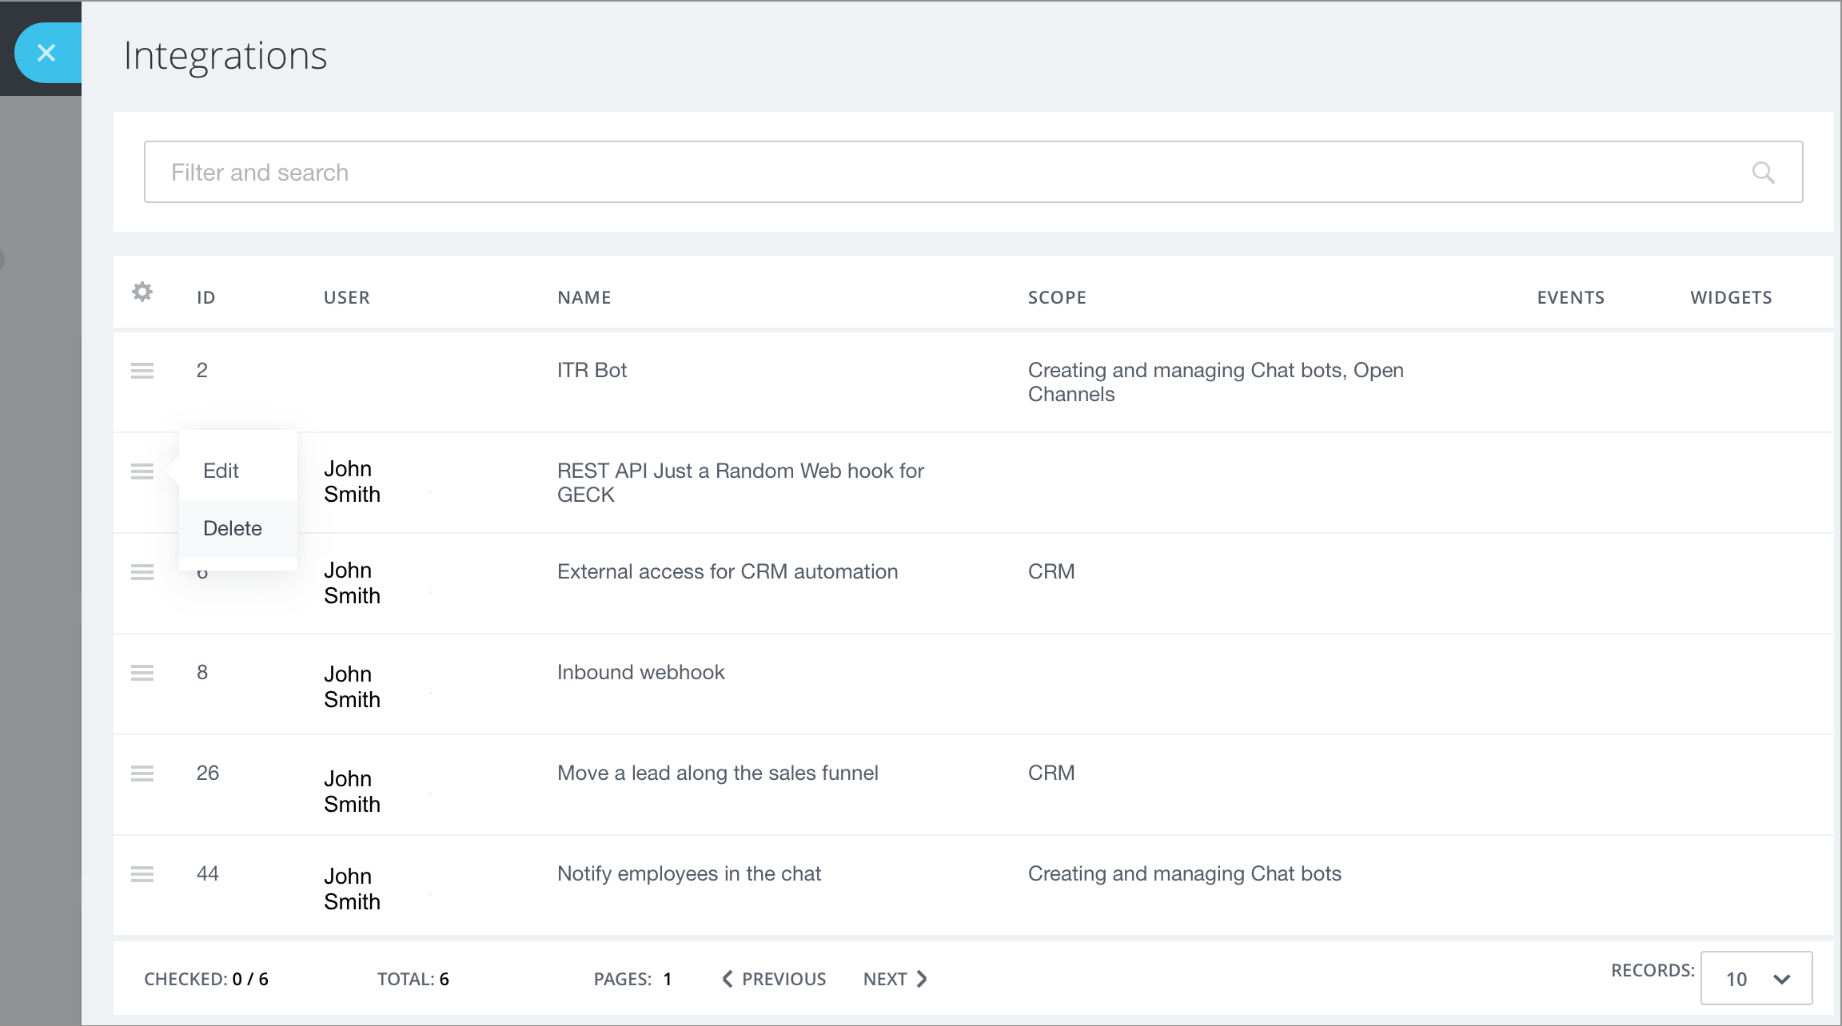Screen dimensions: 1842x1026
Task: Select Delete in the context menu
Action: (x=232, y=527)
